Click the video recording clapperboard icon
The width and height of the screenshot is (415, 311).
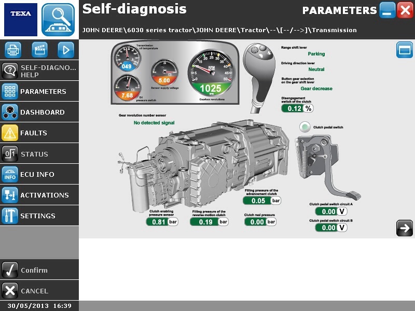(x=39, y=50)
